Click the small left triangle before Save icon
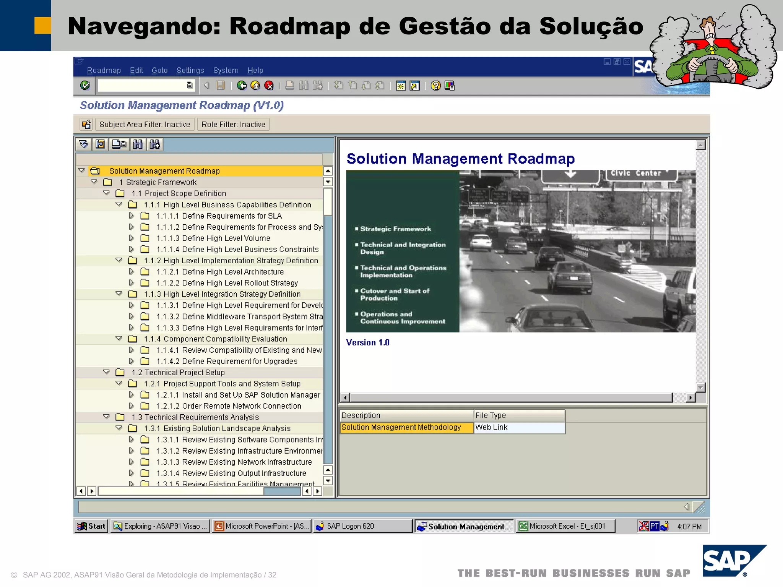 coord(207,85)
